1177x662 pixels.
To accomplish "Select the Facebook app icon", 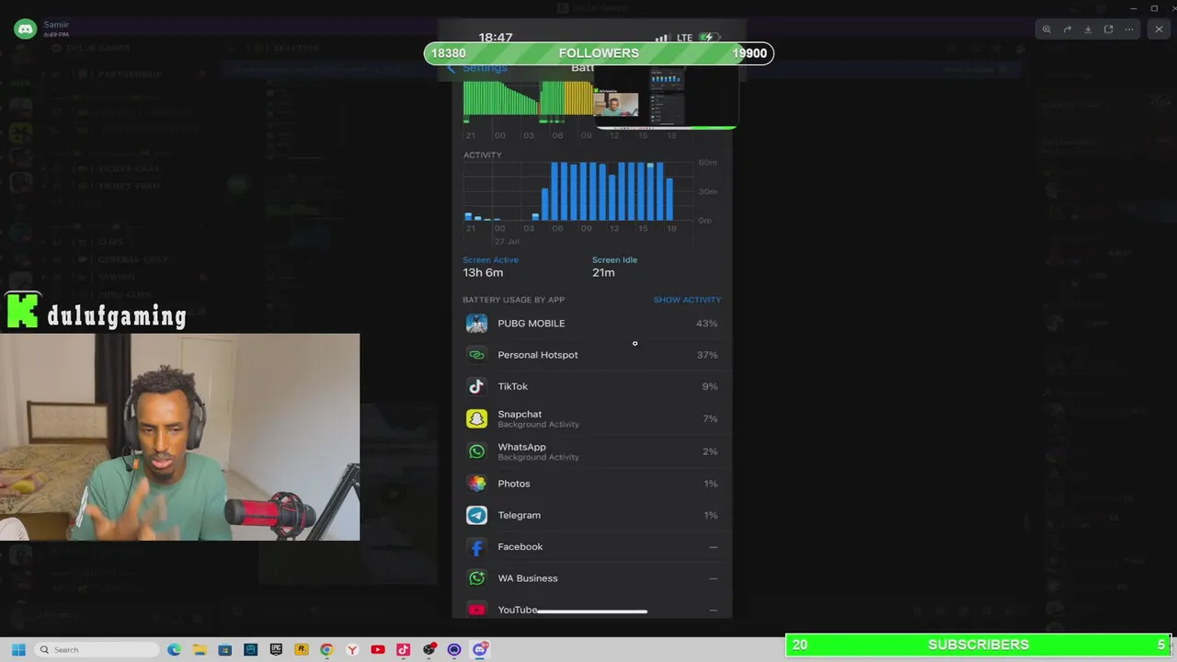I will (x=476, y=547).
